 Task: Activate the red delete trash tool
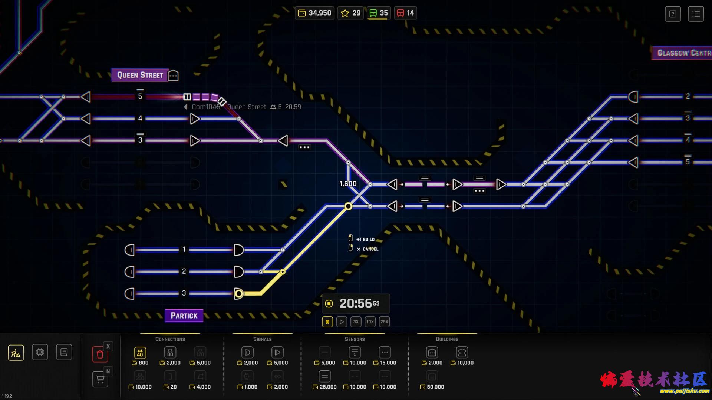(x=100, y=354)
